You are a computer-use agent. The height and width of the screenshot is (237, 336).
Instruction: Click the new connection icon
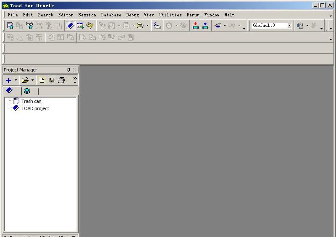tap(218, 26)
